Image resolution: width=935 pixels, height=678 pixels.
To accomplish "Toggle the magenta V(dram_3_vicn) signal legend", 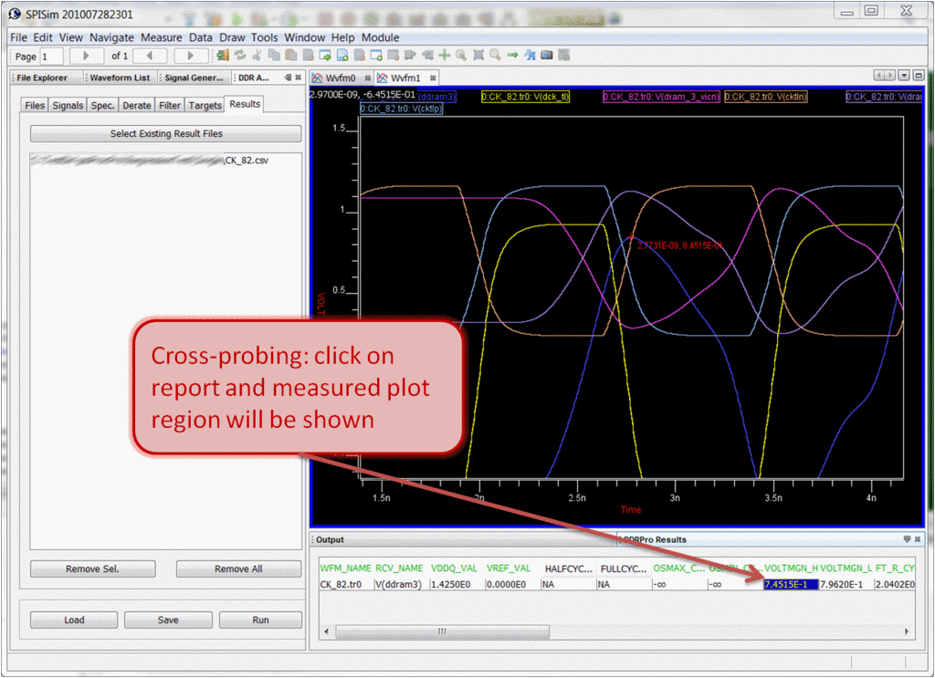I will (x=661, y=96).
